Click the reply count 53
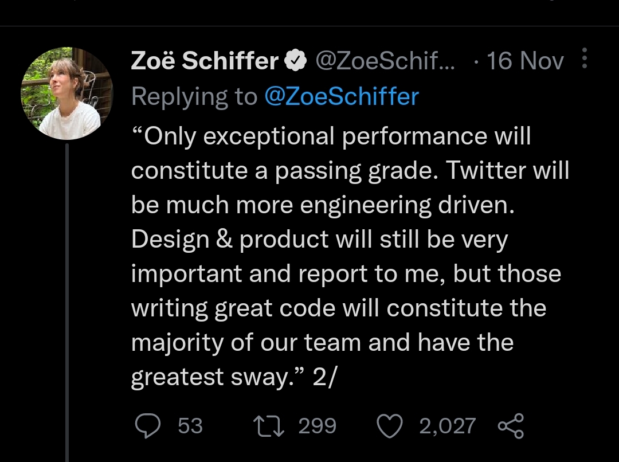 click(x=190, y=426)
